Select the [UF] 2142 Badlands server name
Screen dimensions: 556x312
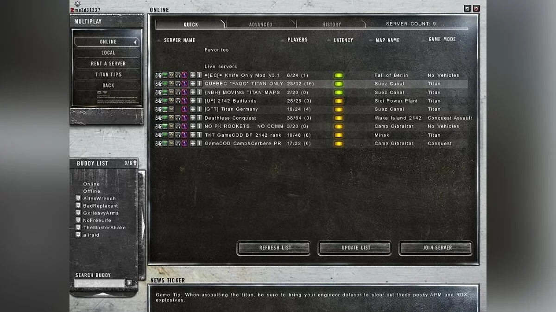[230, 101]
